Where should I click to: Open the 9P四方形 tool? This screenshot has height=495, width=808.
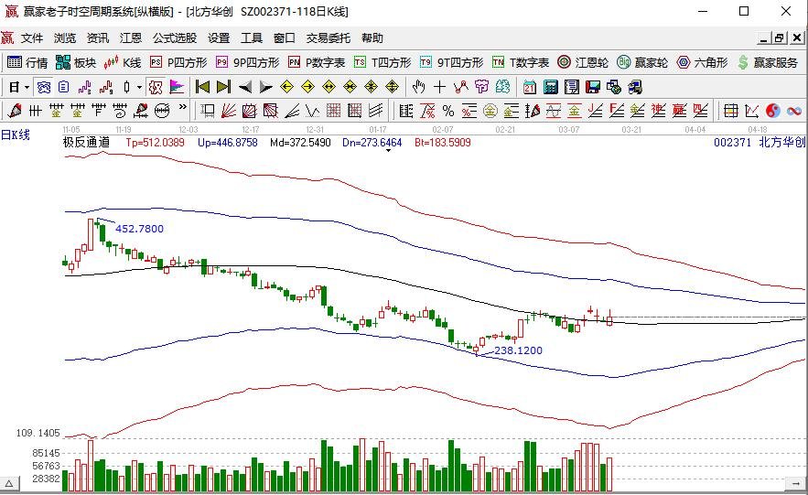(x=247, y=62)
